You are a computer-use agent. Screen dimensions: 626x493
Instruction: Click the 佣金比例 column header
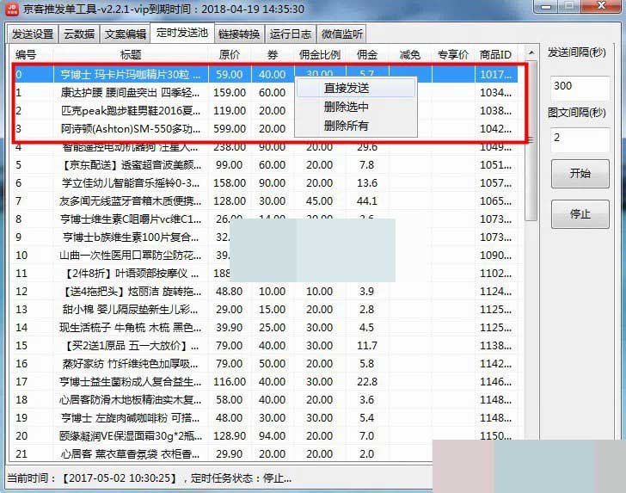pos(320,54)
